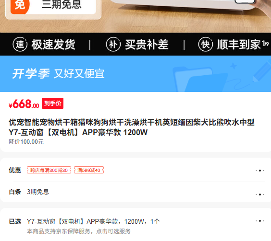Open the 极速发货 service label

pos(53,45)
